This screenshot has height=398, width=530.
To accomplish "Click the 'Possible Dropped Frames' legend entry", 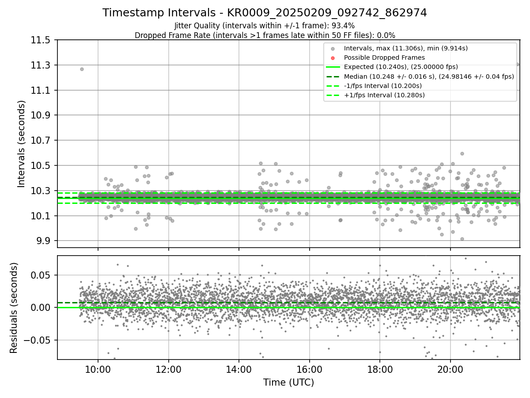I will point(384,57).
